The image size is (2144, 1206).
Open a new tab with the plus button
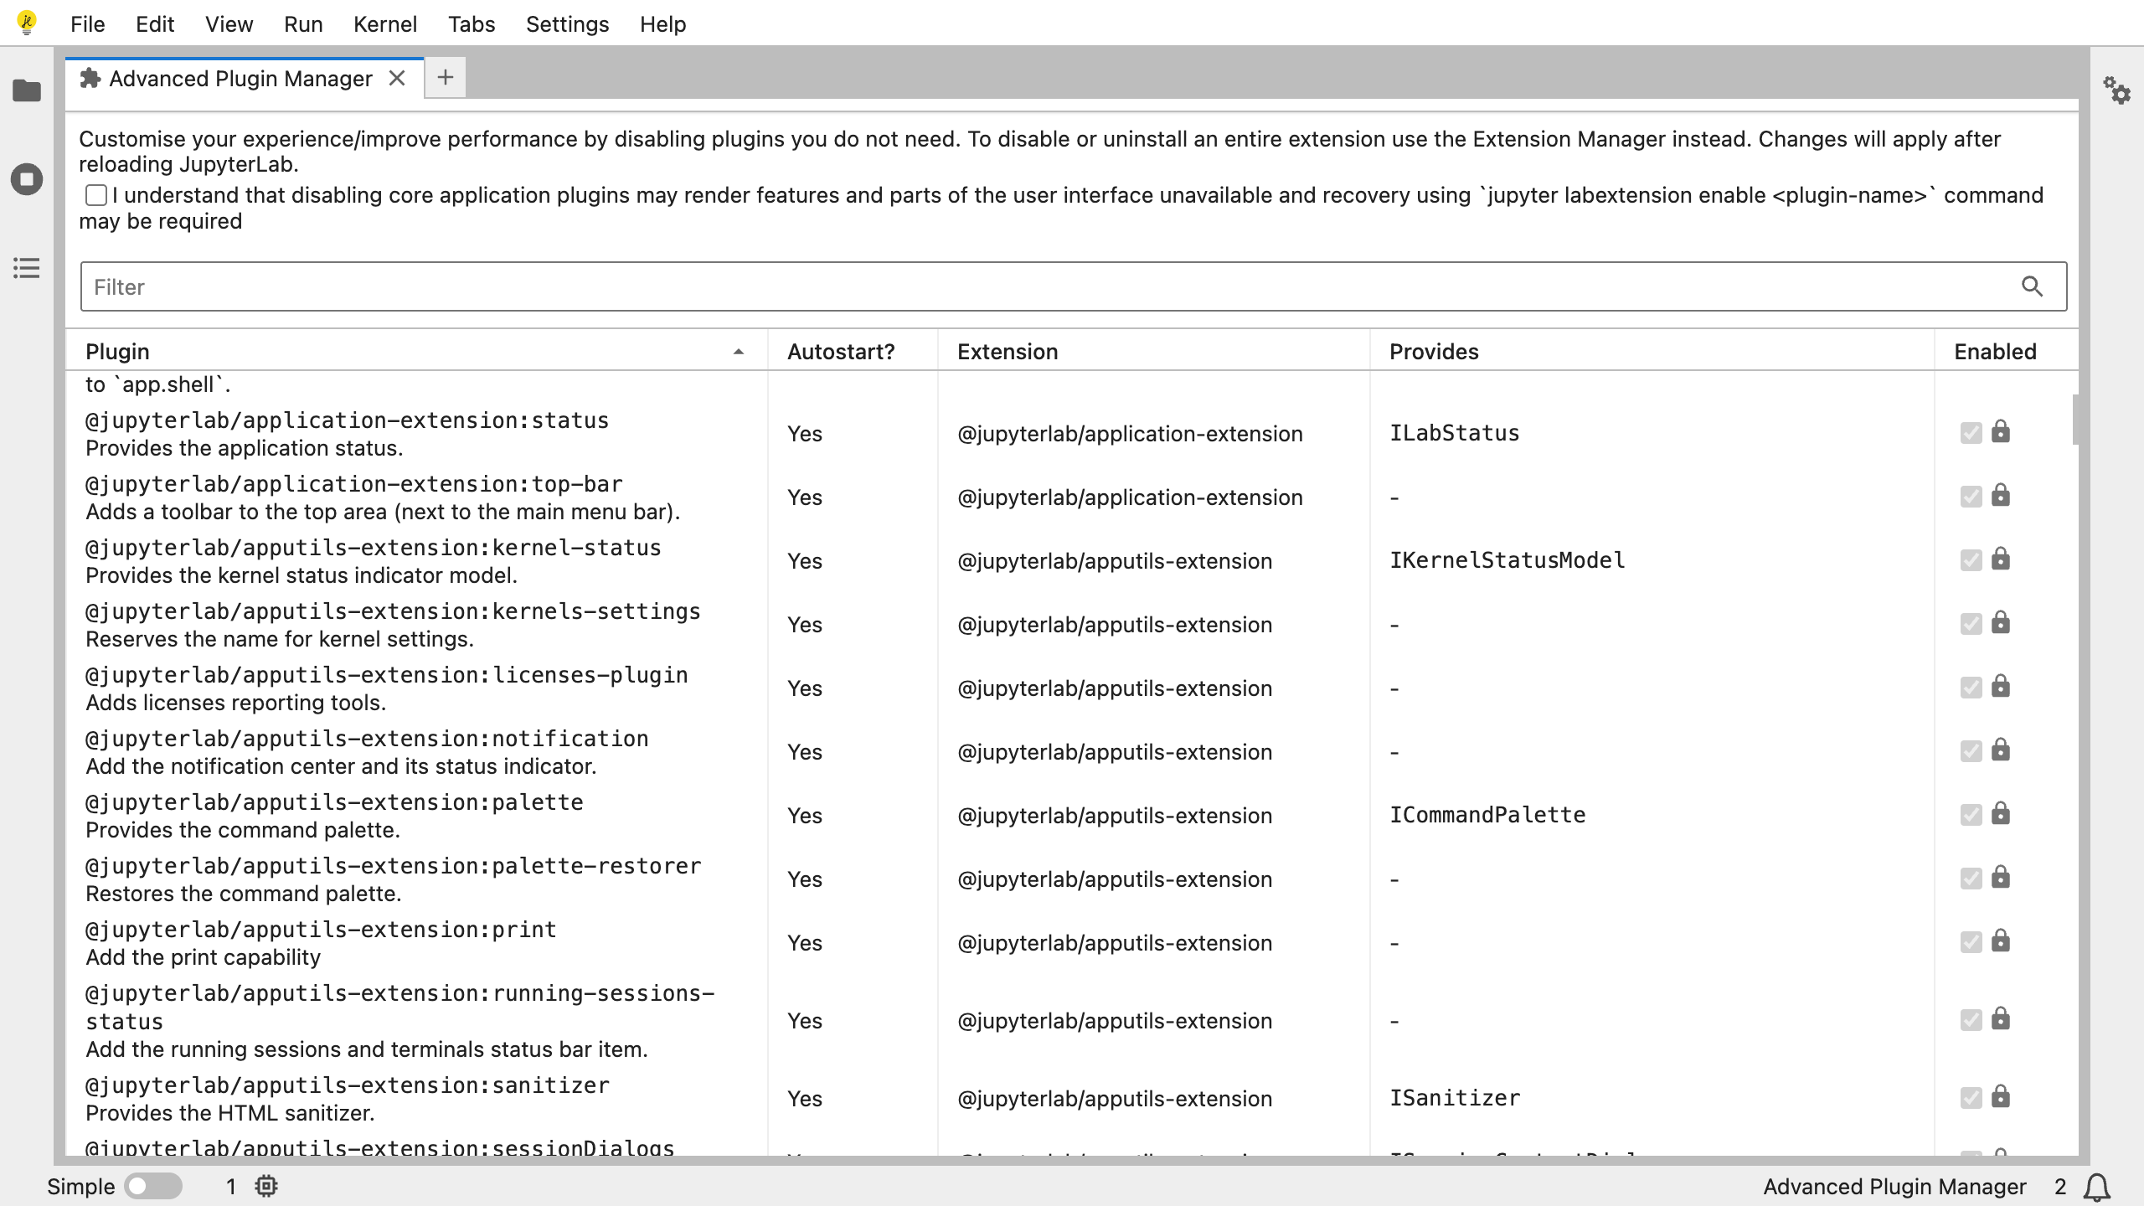click(445, 77)
